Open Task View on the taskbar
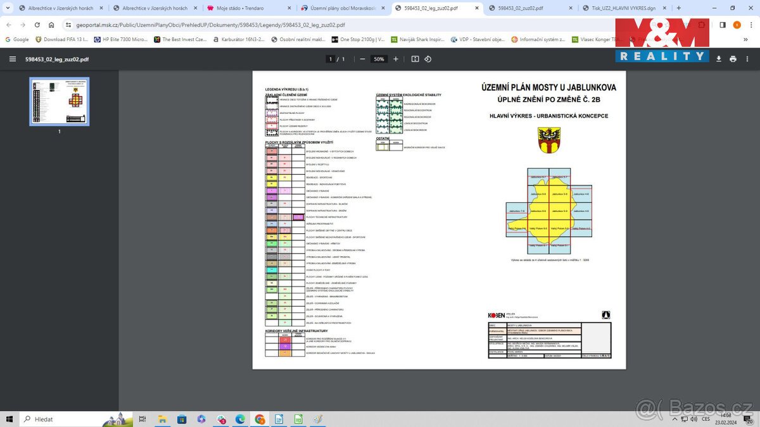Screen dimensions: 760x427 click(x=142, y=419)
